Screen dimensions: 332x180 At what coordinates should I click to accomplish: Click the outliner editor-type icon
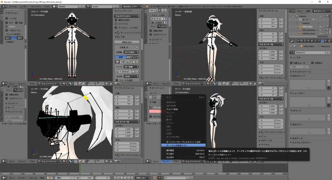[292, 11]
